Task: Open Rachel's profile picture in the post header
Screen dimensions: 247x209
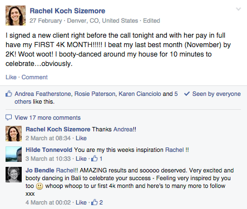Action: point(16,16)
